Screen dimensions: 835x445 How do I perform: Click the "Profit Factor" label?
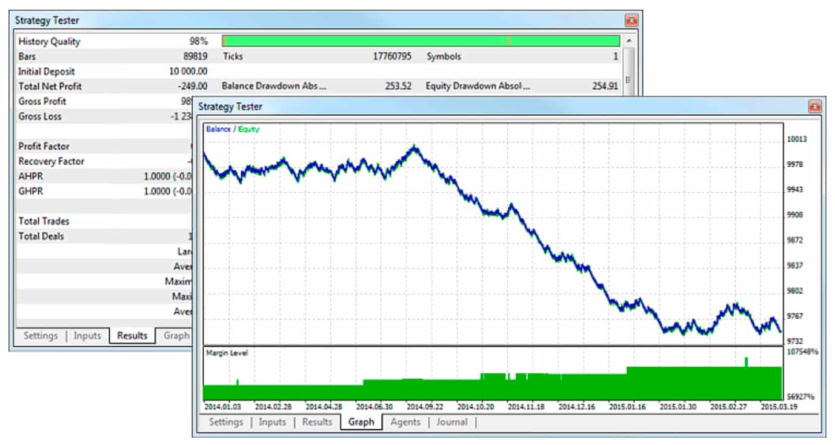[44, 146]
